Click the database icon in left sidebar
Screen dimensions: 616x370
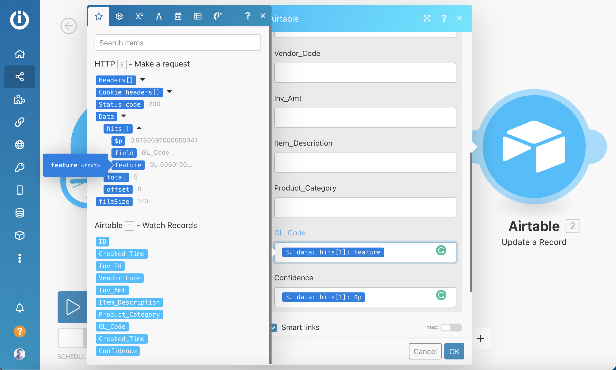click(x=20, y=213)
